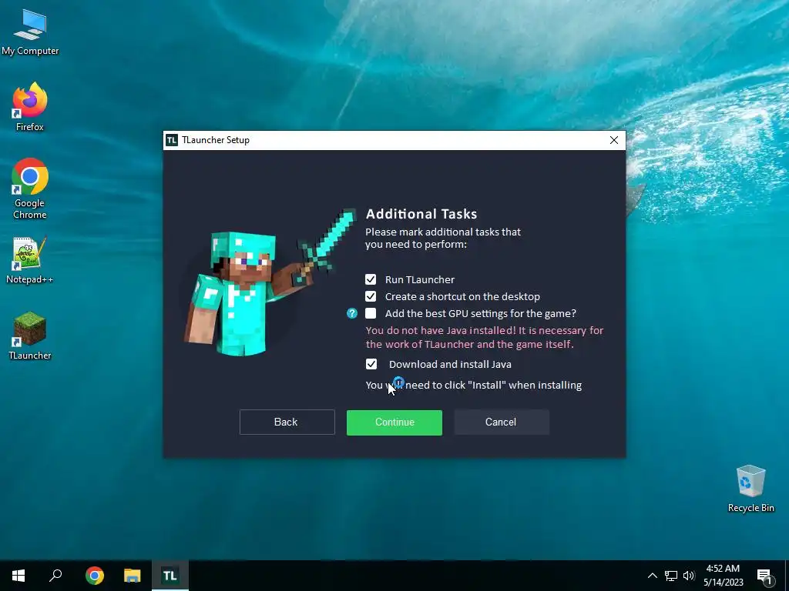The height and width of the screenshot is (591, 789).
Task: Click the TL logo in setup title bar
Action: coord(172,140)
